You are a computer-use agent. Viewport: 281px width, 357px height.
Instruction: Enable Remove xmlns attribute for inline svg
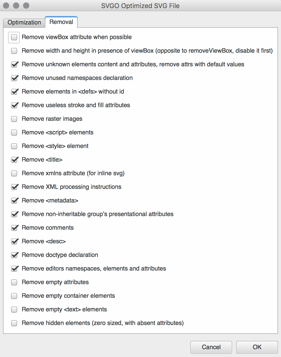[14, 173]
